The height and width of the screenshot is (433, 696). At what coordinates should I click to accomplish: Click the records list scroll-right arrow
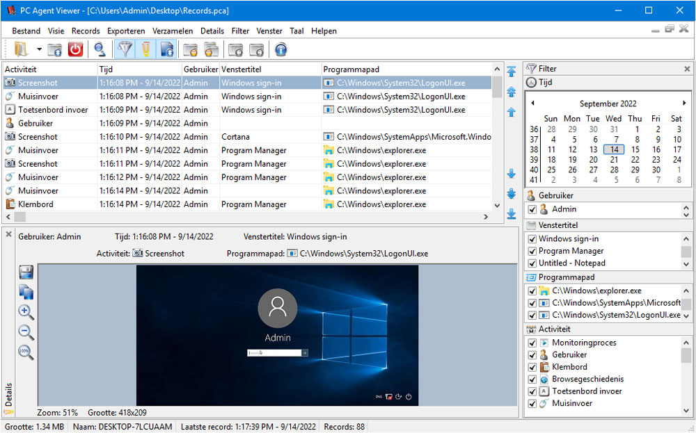486,217
